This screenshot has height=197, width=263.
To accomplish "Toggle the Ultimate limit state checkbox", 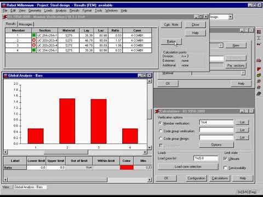I will [x=225, y=159].
